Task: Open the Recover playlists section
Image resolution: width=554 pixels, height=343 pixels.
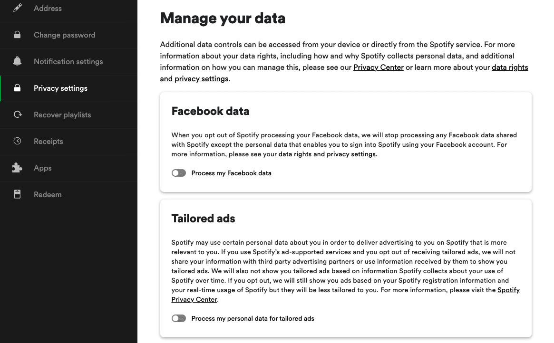Action: point(62,114)
